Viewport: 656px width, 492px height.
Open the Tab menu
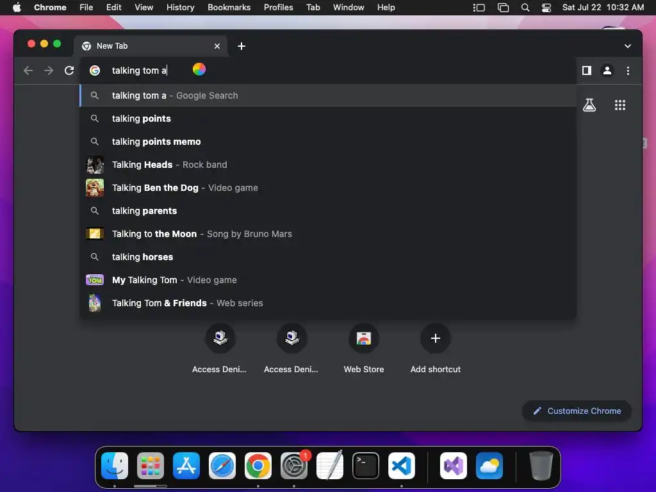pos(313,7)
